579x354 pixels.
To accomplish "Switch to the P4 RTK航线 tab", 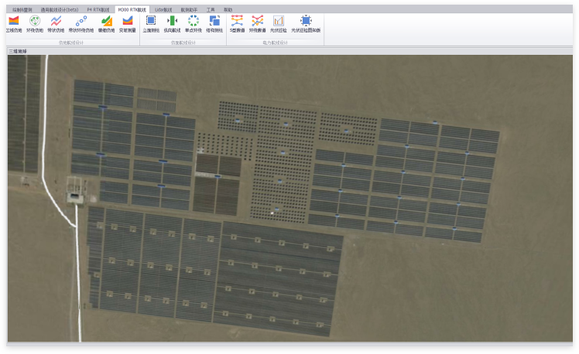I will pyautogui.click(x=98, y=9).
